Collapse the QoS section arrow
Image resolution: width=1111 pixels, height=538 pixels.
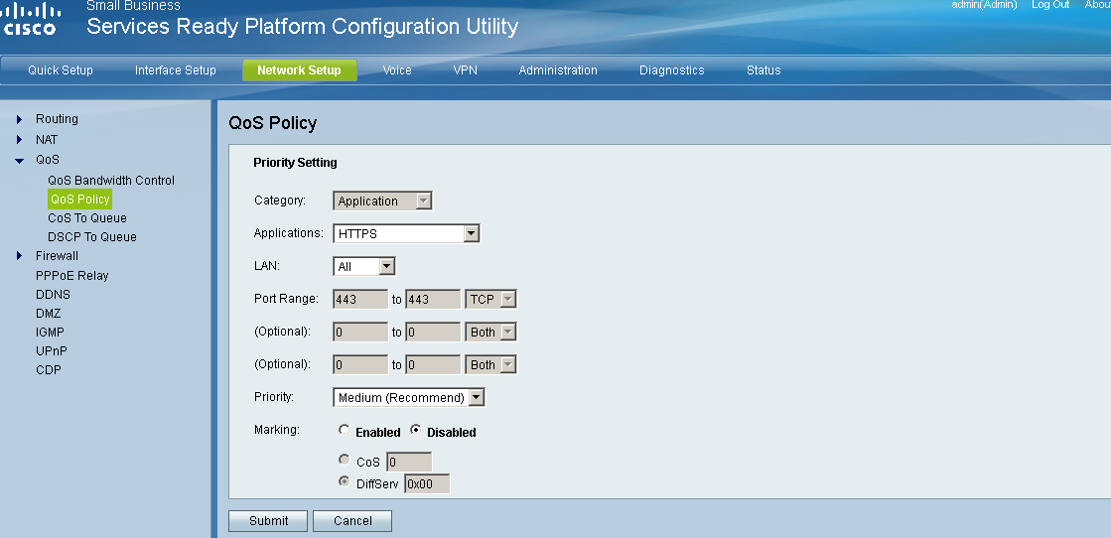click(x=19, y=160)
